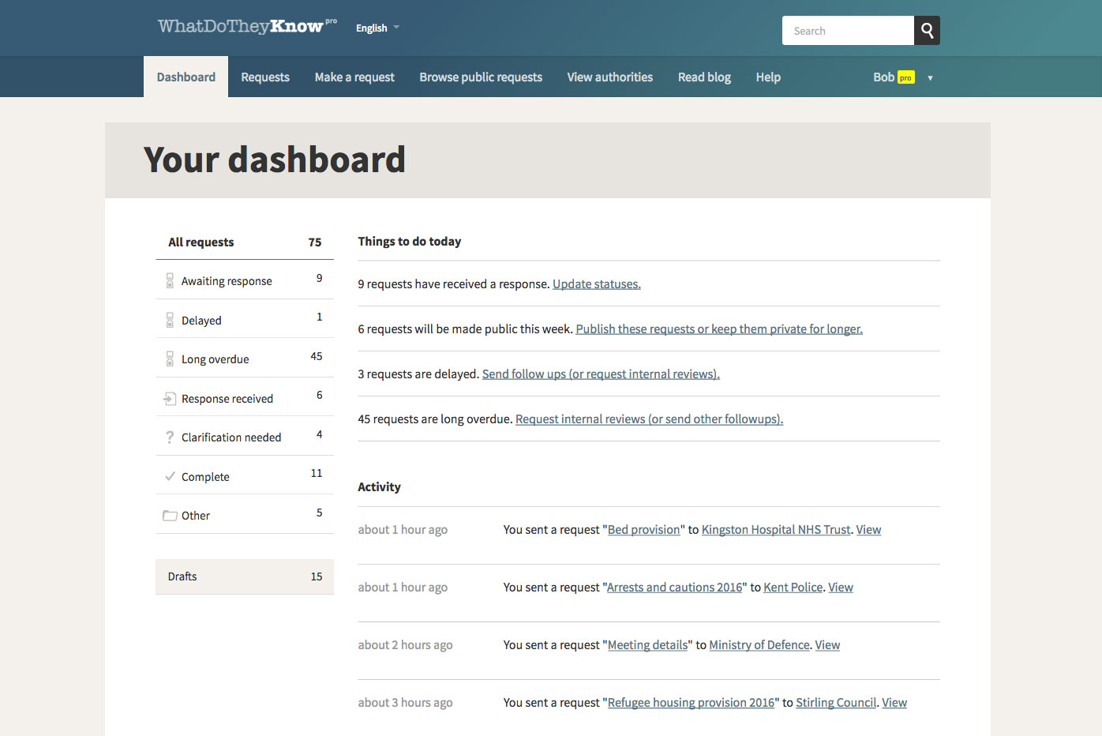Open the Make a request tab
The height and width of the screenshot is (736, 1102).
click(x=354, y=77)
